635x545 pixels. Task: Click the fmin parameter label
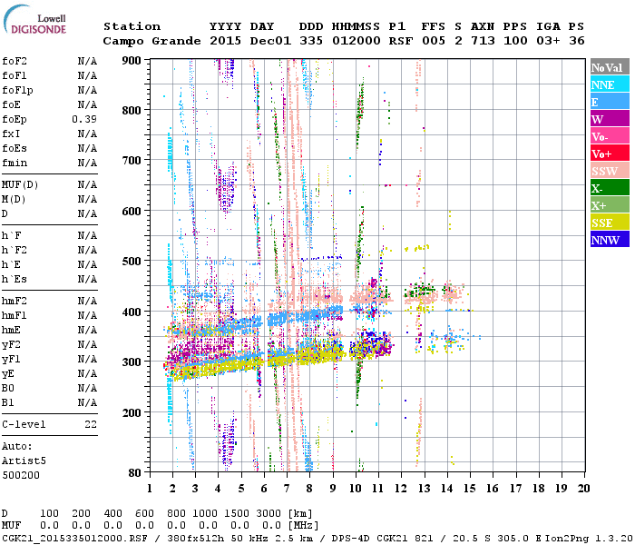pos(15,163)
